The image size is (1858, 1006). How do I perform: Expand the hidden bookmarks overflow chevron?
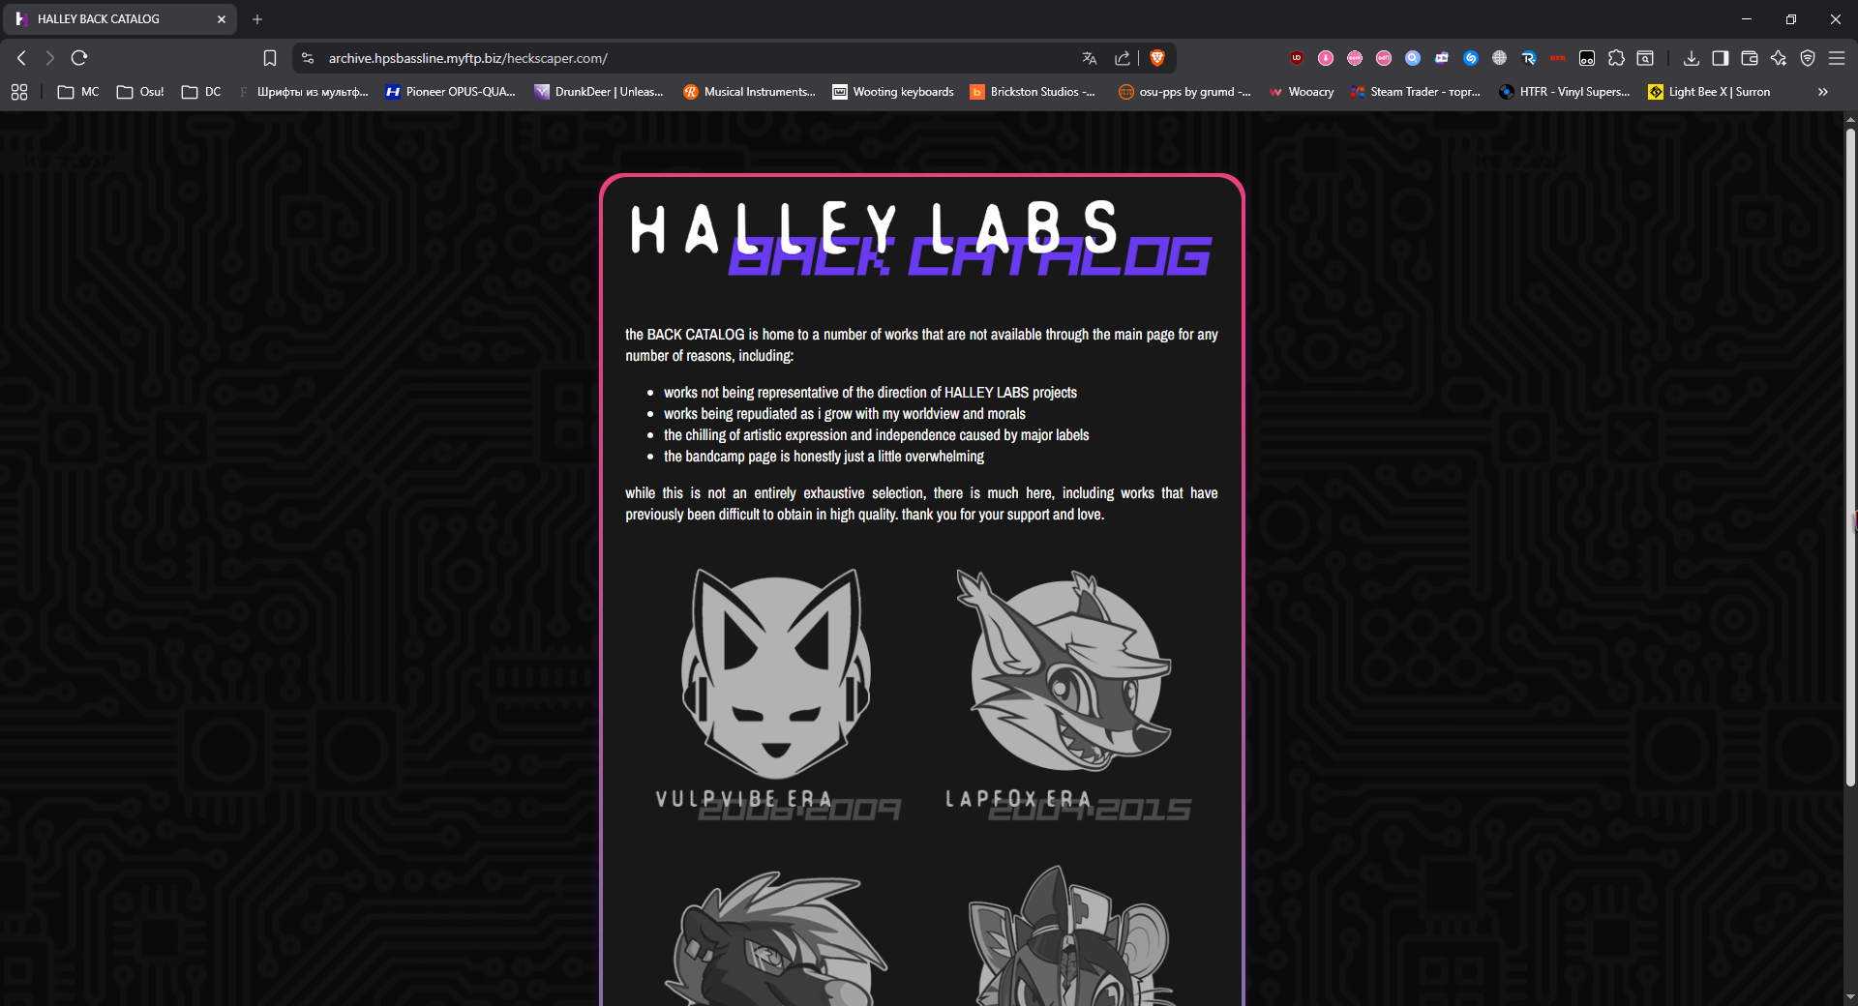pos(1823,92)
